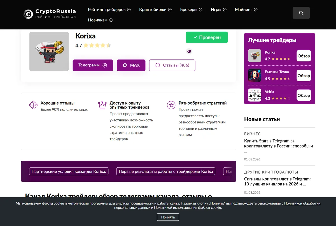Click Обзор button for Velrix
The image size is (336, 226).
point(304,95)
